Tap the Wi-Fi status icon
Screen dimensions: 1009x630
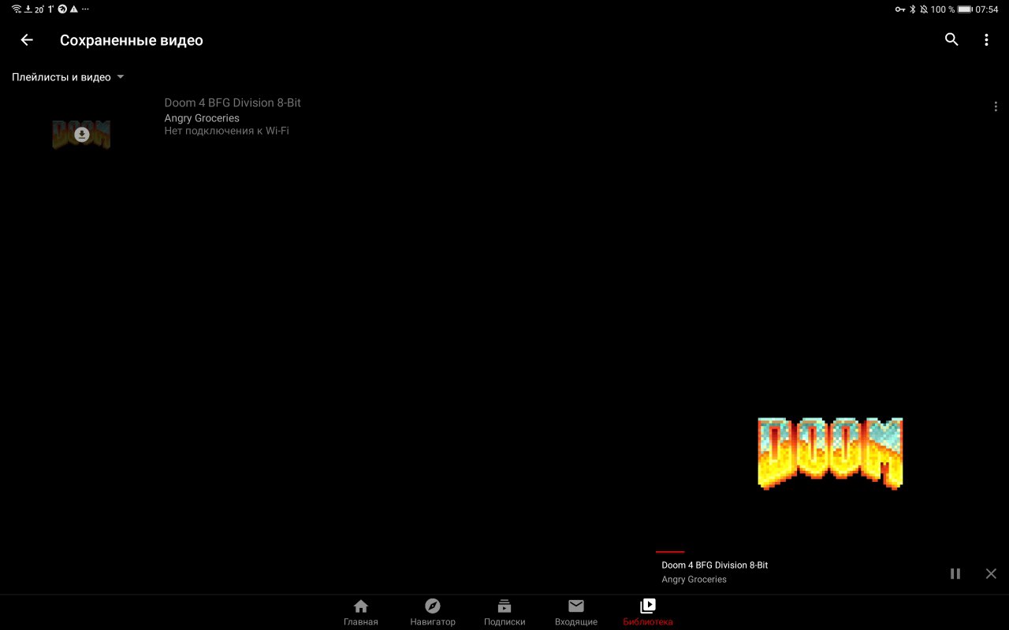pyautogui.click(x=17, y=9)
